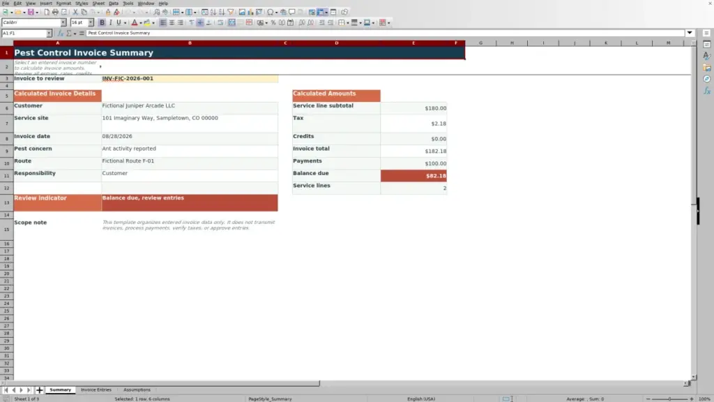Open the Format menu
Image resolution: width=714 pixels, height=402 pixels.
point(63,3)
